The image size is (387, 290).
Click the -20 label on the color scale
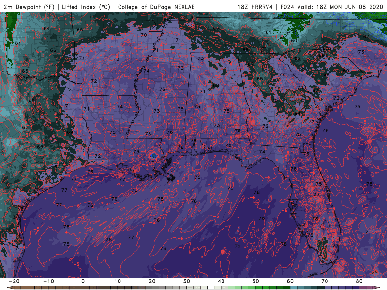pyautogui.click(x=14, y=281)
